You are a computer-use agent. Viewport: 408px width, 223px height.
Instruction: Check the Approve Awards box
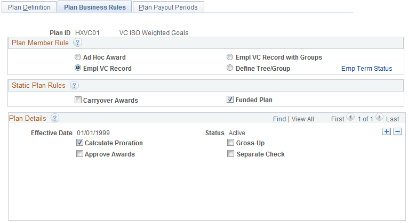click(79, 154)
